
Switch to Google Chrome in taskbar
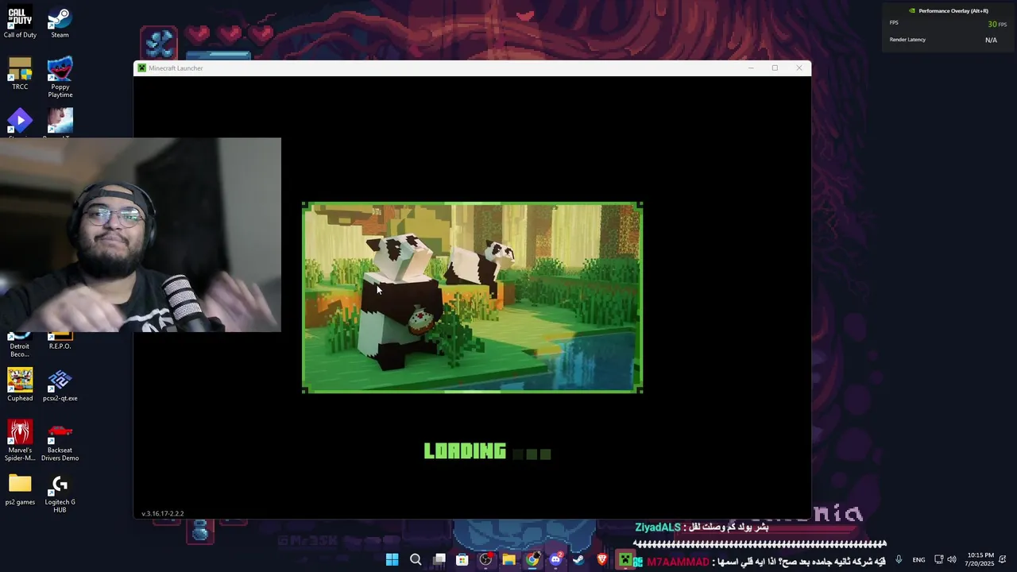[x=532, y=560]
